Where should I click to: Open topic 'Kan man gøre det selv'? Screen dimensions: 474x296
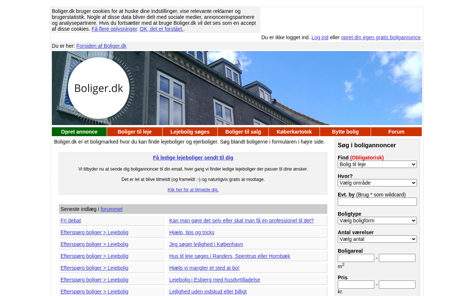click(x=241, y=221)
